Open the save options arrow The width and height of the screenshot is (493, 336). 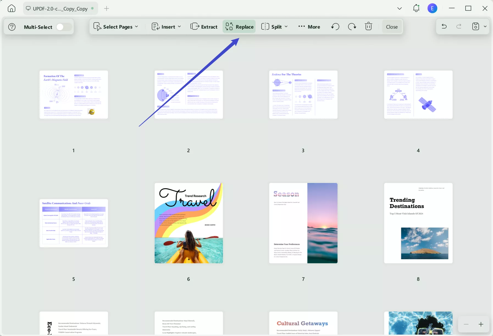point(485,27)
